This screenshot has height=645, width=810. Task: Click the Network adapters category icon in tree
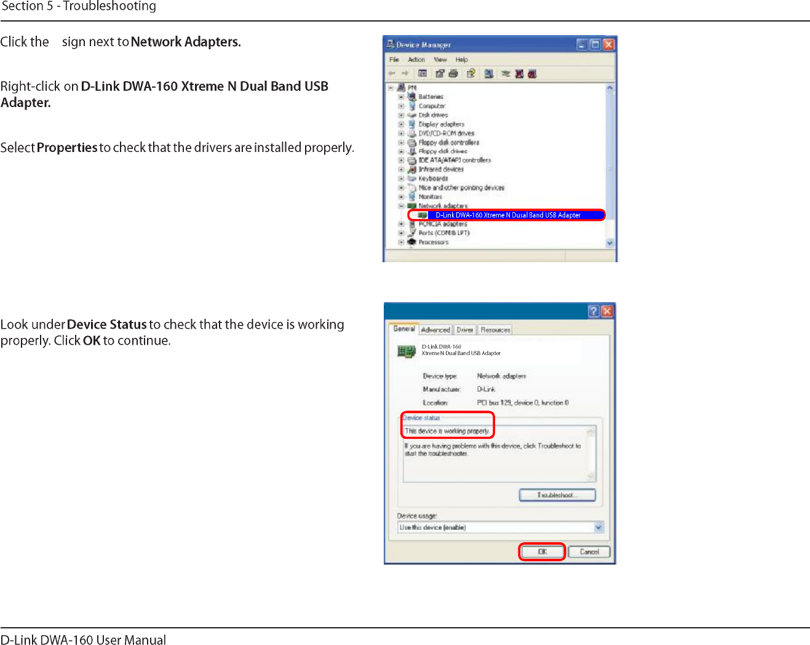tap(412, 206)
